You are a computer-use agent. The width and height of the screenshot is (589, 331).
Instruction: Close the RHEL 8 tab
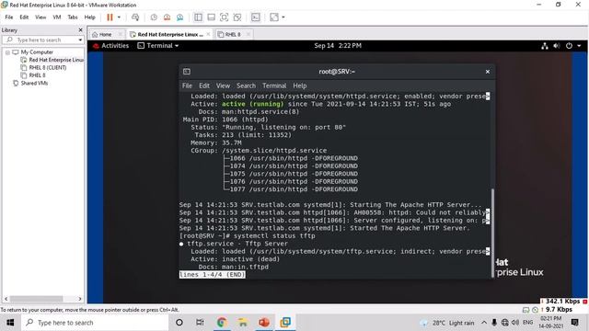pyautogui.click(x=248, y=34)
